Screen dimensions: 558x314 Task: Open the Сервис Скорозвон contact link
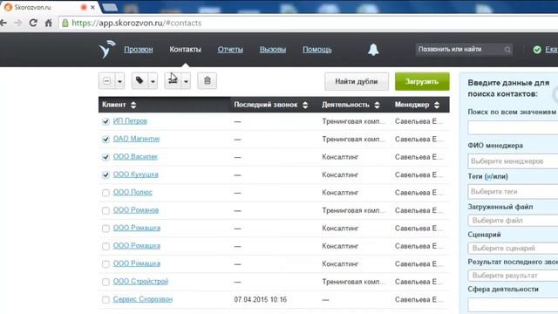tap(143, 299)
